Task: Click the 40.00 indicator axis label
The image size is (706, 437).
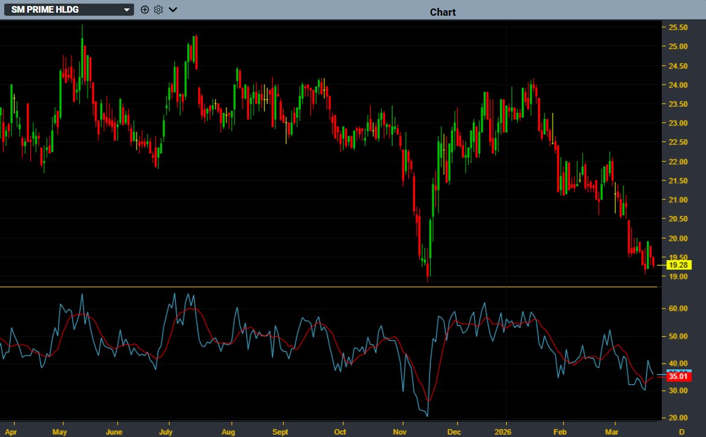Action: coord(678,363)
